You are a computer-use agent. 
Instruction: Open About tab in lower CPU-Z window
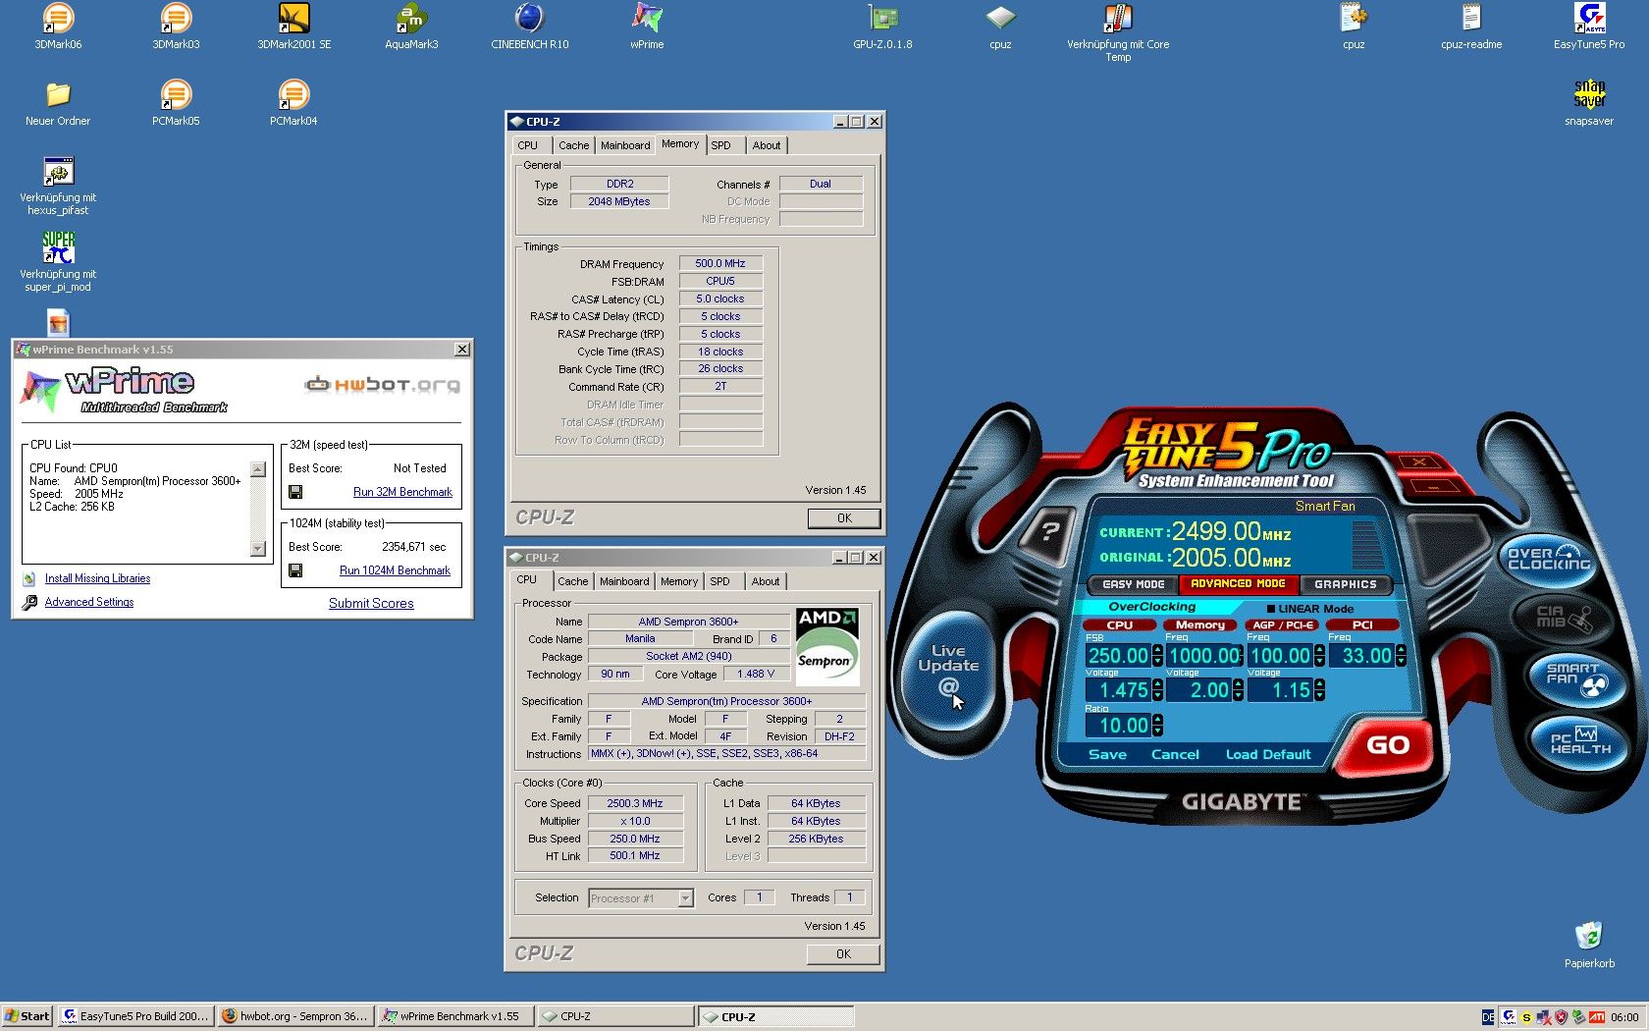click(766, 581)
